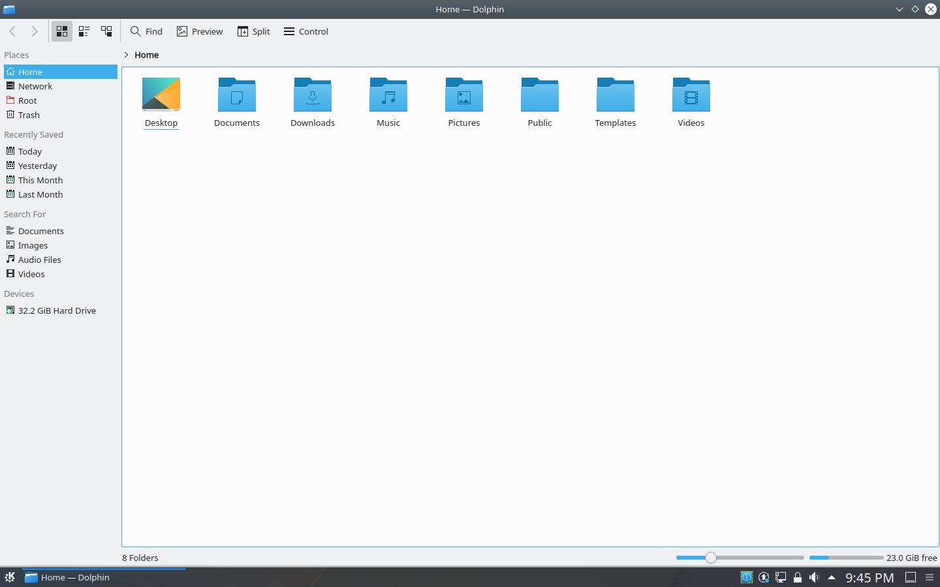The image size is (940, 587).
Task: Open the 32.2 GiB Hard Drive device
Action: click(57, 310)
